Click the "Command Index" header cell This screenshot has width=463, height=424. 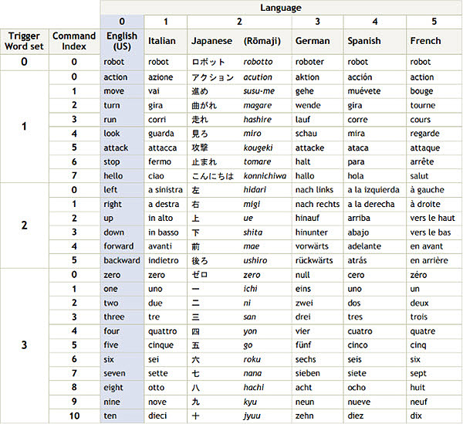[74, 41]
